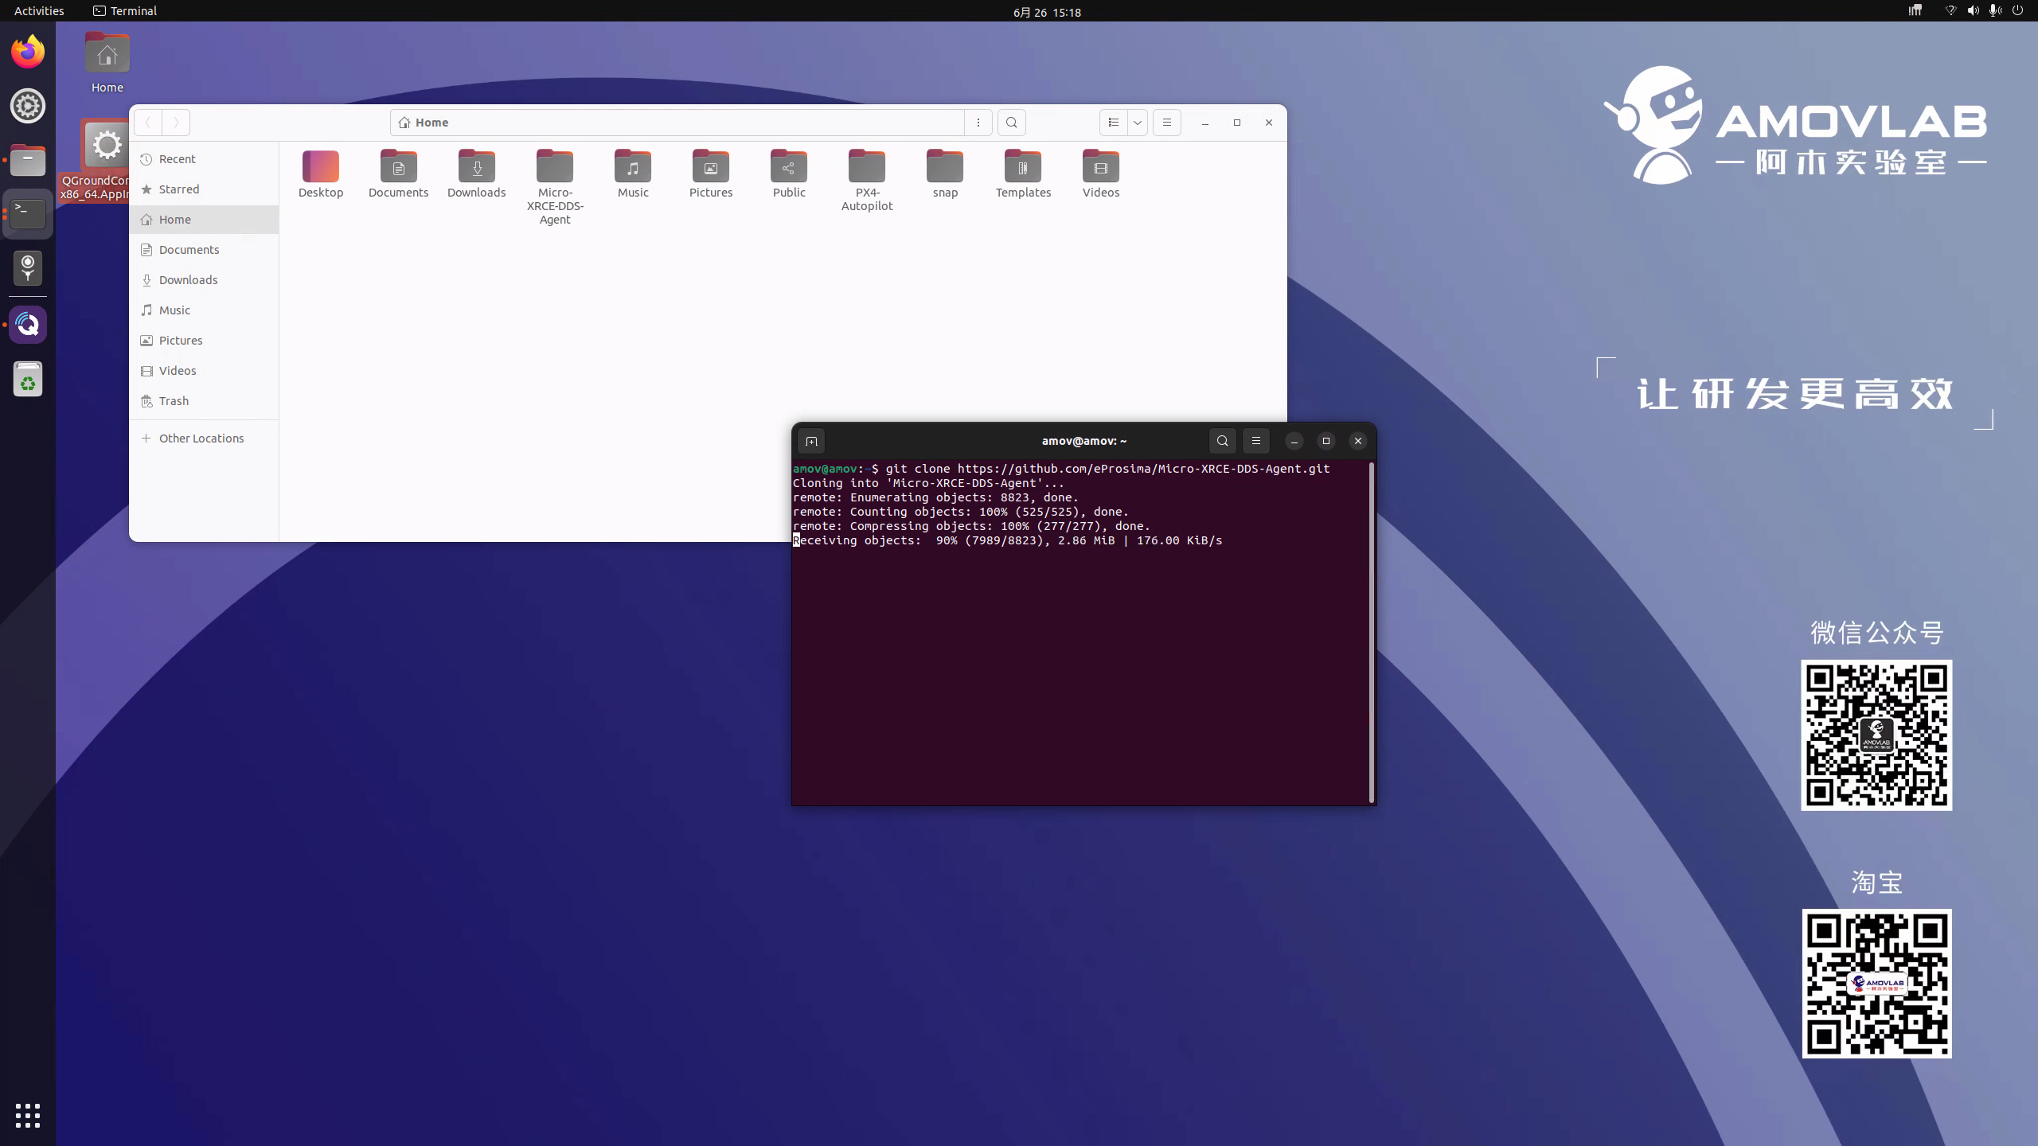
Task: Open path bar three-dot menu
Action: coord(978,123)
